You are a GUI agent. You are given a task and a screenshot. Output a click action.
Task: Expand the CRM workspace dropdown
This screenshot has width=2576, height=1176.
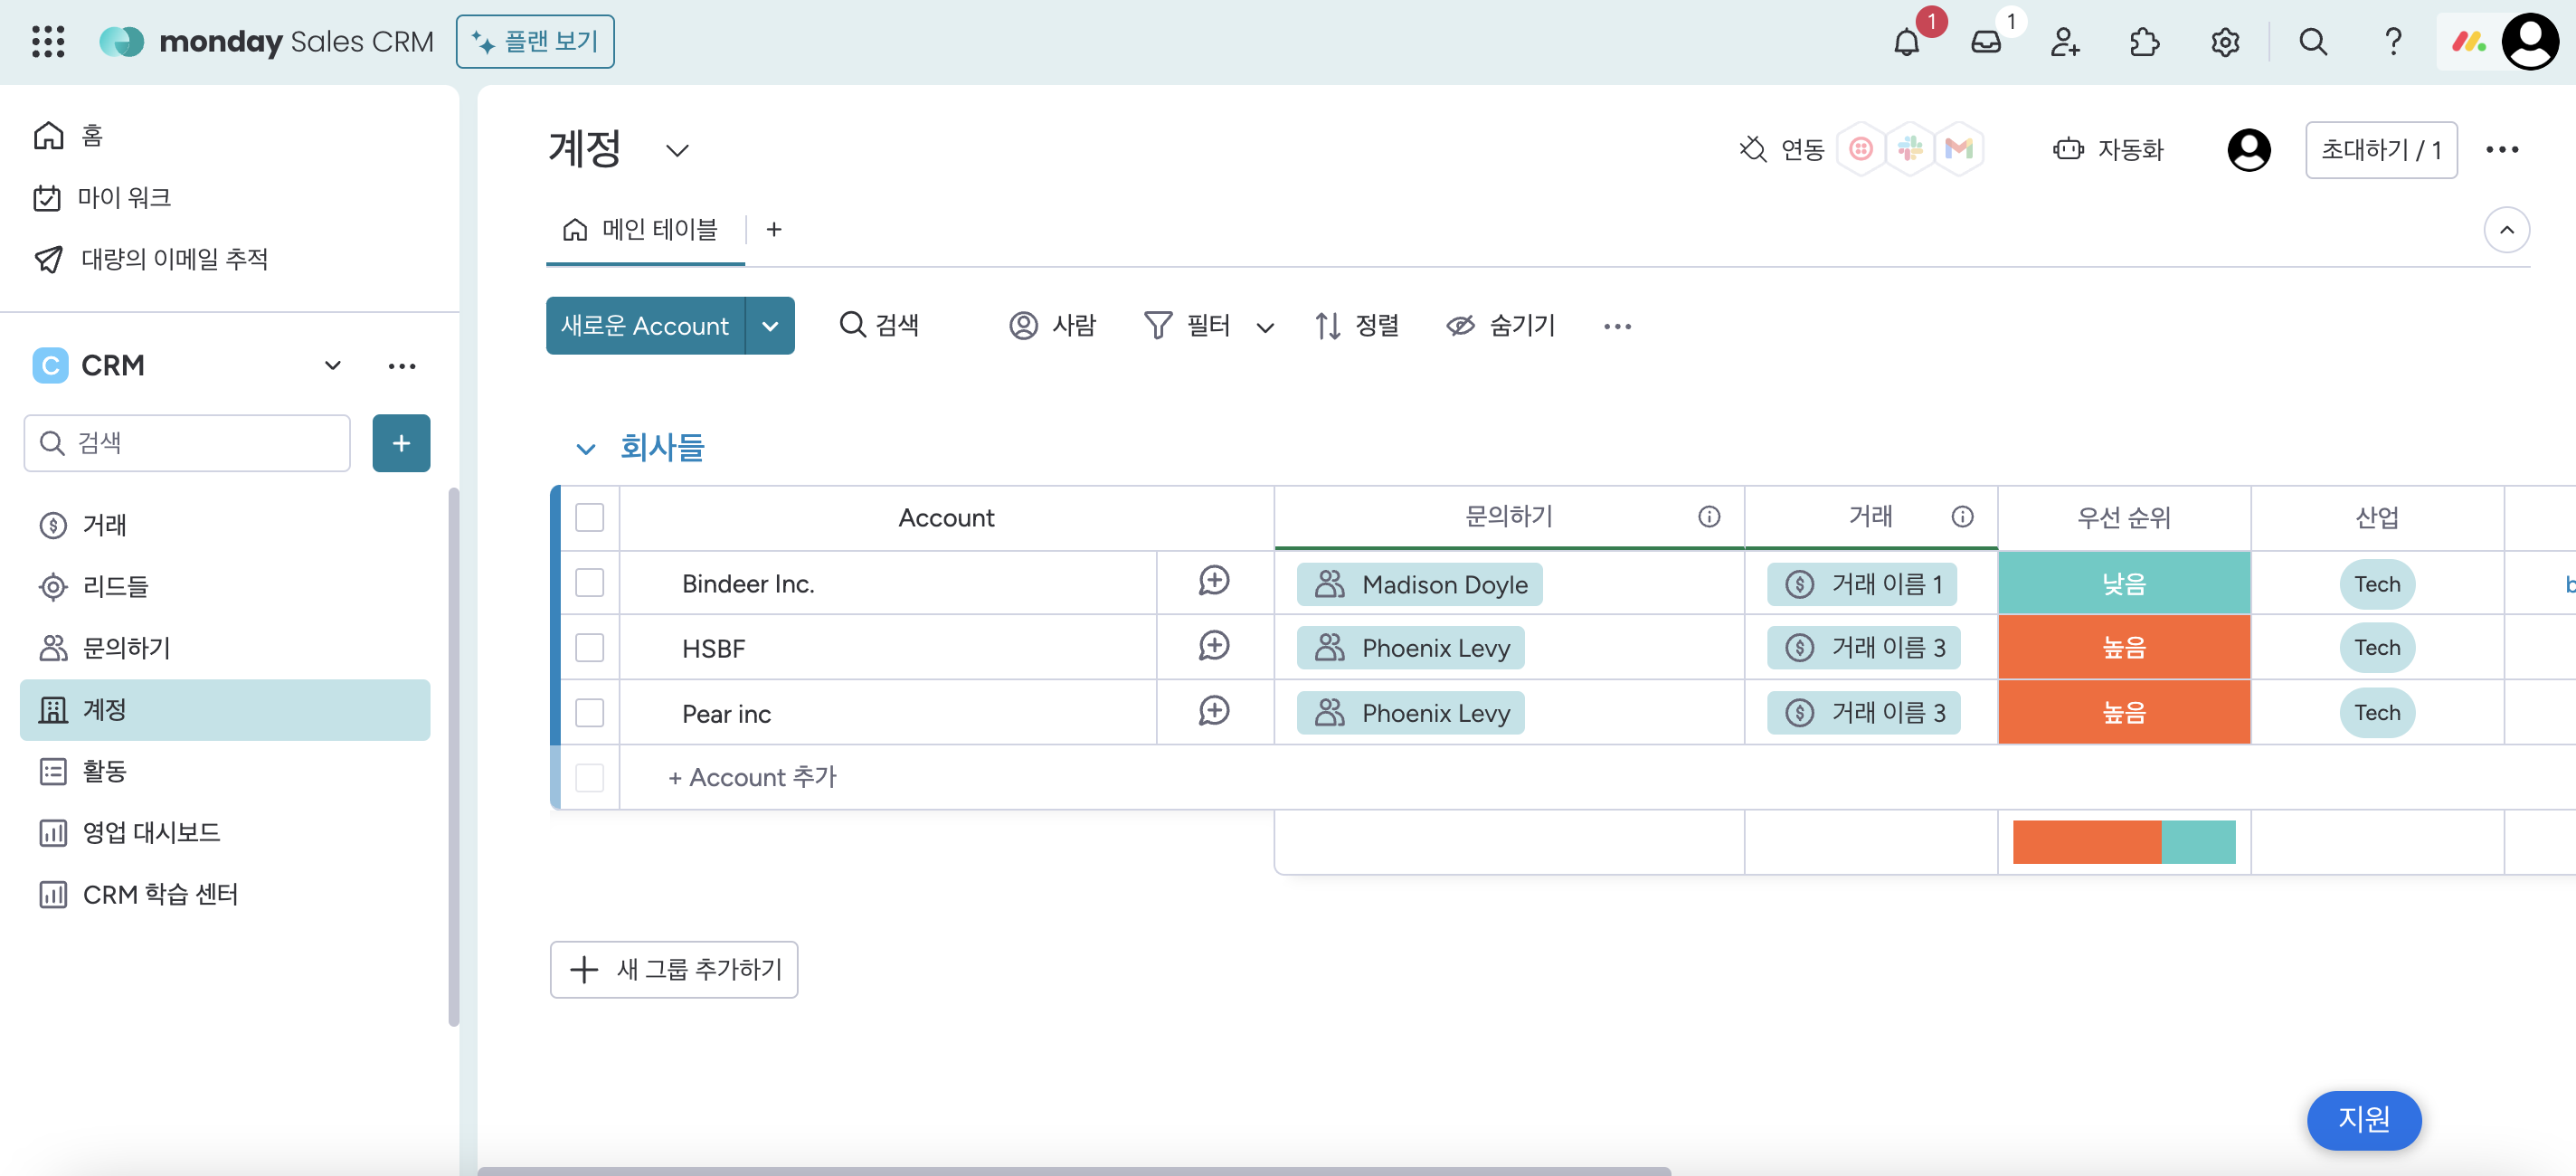(x=332, y=365)
